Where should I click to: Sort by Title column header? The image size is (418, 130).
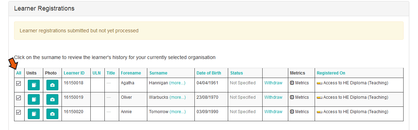tap(111, 73)
